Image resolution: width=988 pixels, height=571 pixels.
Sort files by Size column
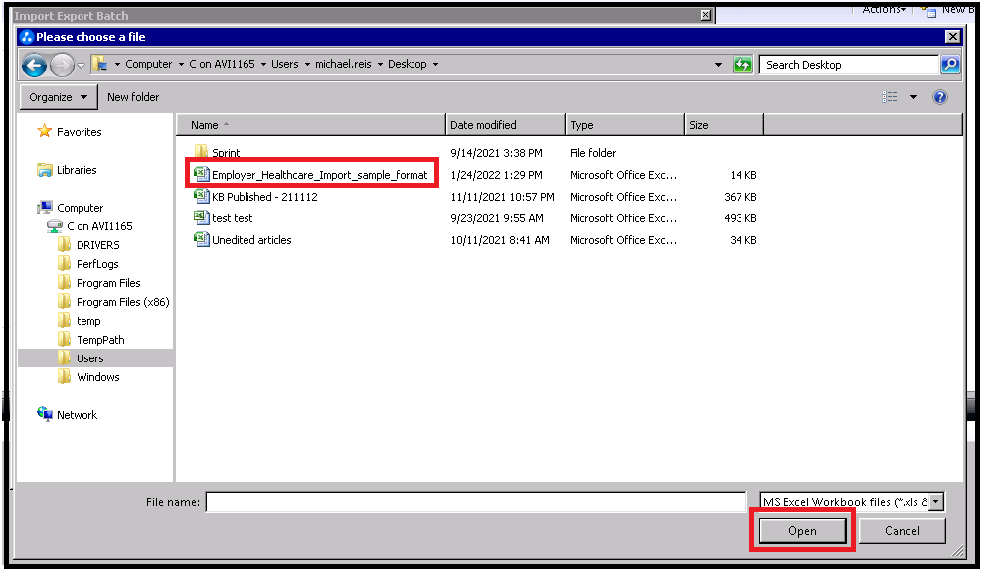724,125
